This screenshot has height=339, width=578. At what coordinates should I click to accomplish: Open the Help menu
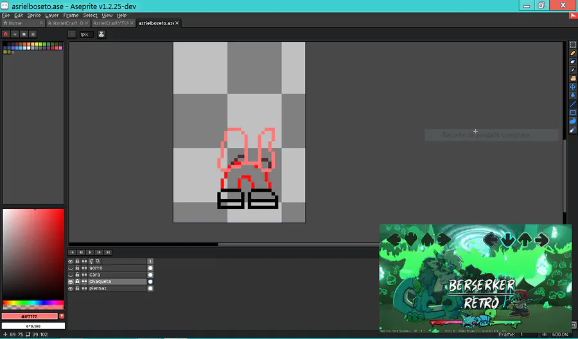point(121,15)
